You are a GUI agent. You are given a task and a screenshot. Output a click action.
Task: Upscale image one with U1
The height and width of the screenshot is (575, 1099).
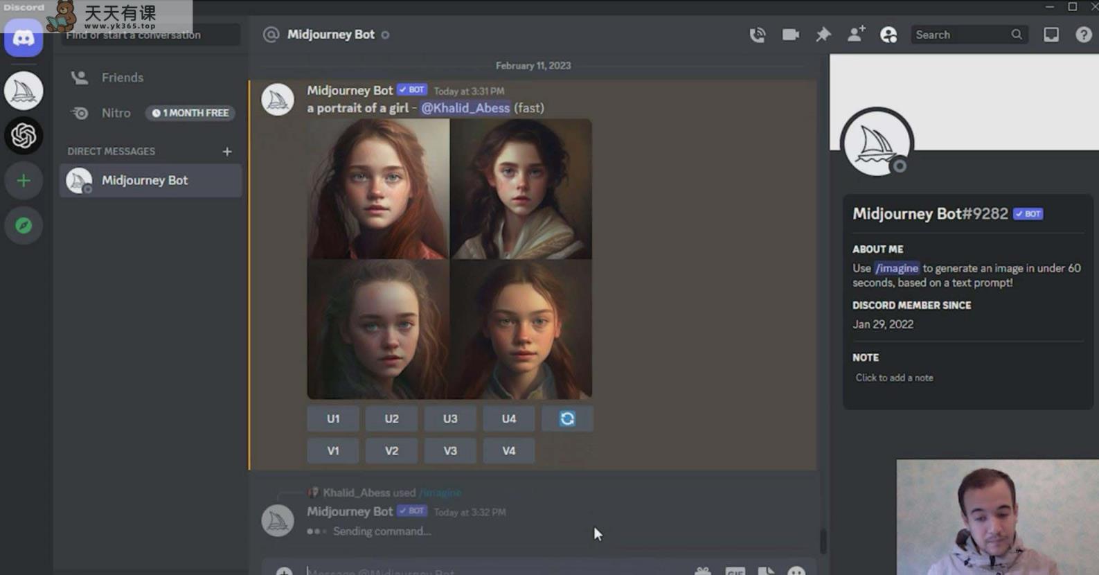[x=333, y=418]
